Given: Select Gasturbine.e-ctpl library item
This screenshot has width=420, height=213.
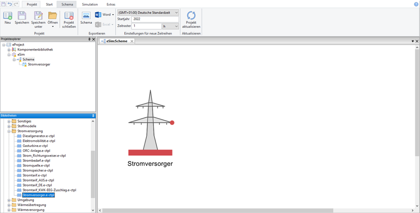Looking at the screenshot, I should click(35, 146).
